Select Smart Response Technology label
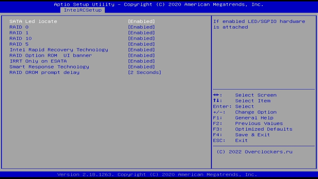The width and height of the screenshot is (318, 179). pyautogui.click(x=49, y=67)
